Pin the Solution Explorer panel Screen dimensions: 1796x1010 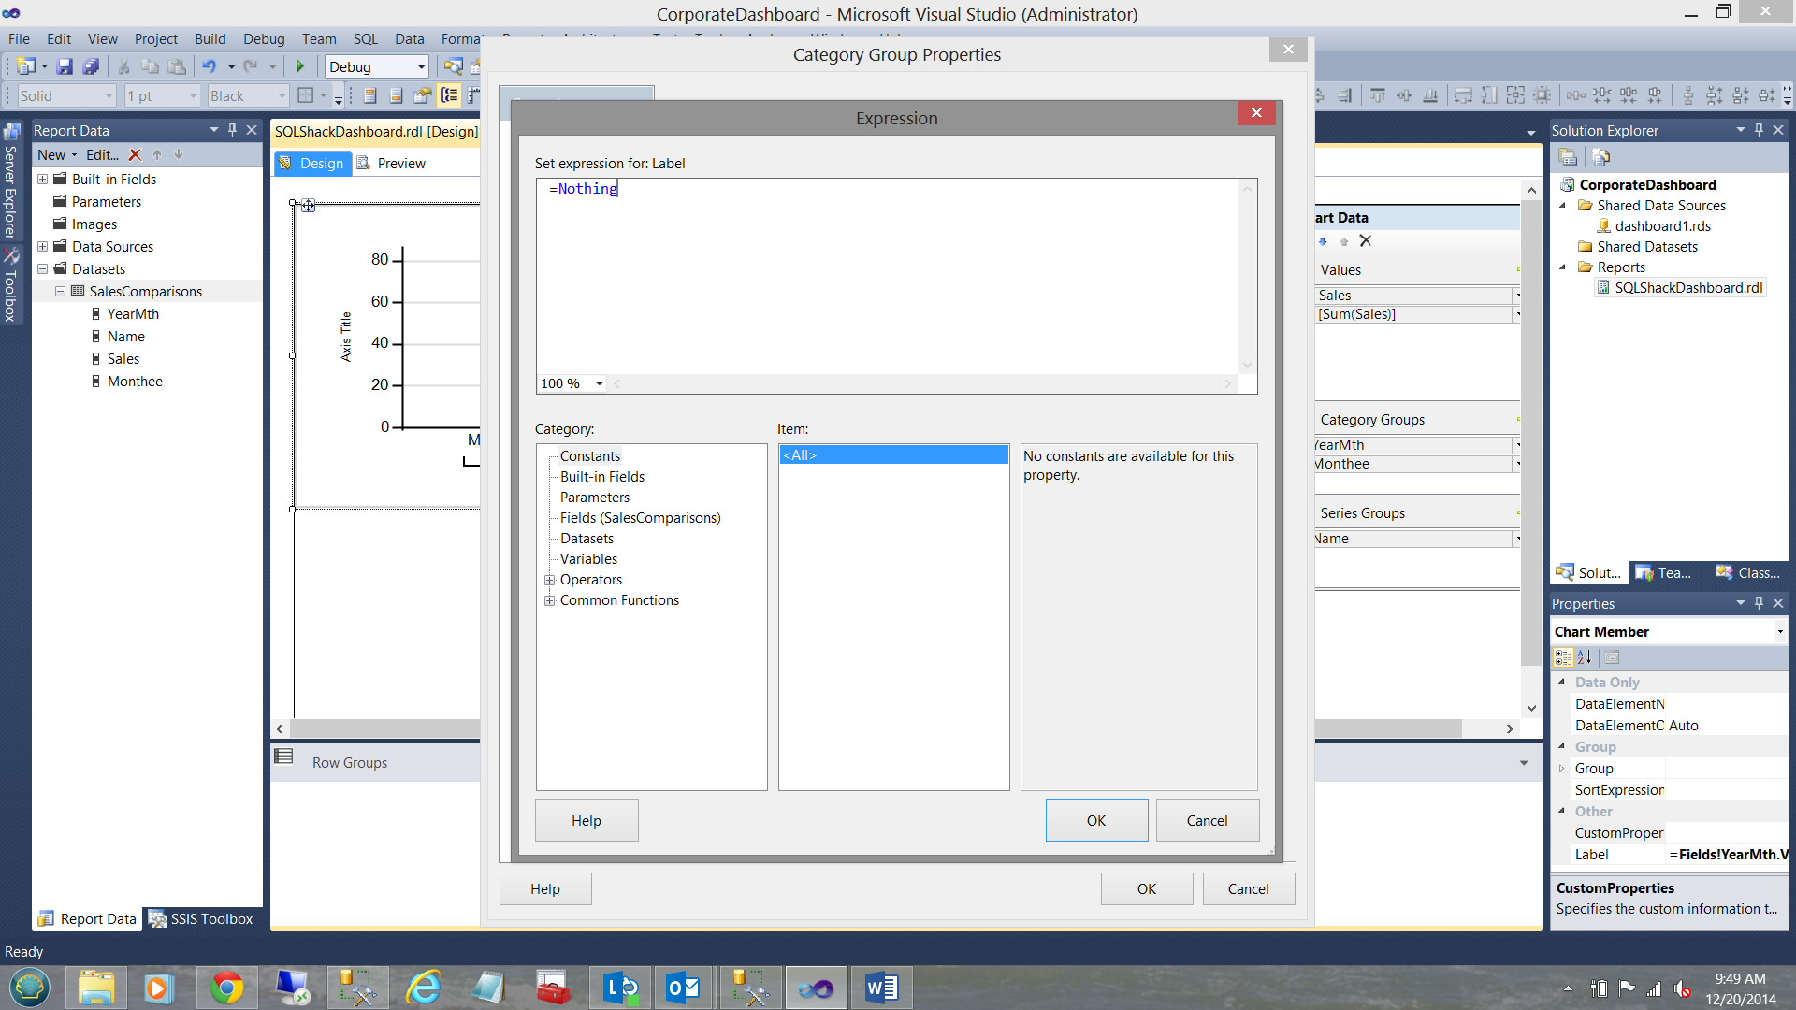[x=1759, y=130]
